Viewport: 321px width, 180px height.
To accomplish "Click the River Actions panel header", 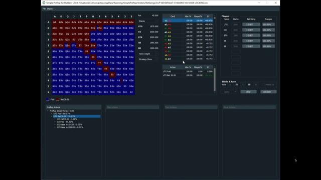I will 249,107.
